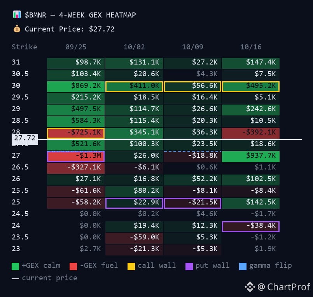Image resolution: width=313 pixels, height=297 pixels.
Task: Click the $937.7K cell under 10/16
Action: point(251,157)
